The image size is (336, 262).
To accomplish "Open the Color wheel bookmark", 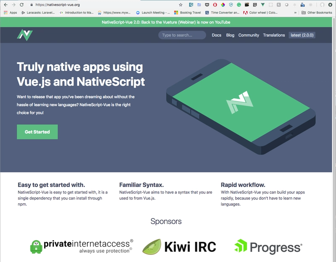I will (260, 13).
